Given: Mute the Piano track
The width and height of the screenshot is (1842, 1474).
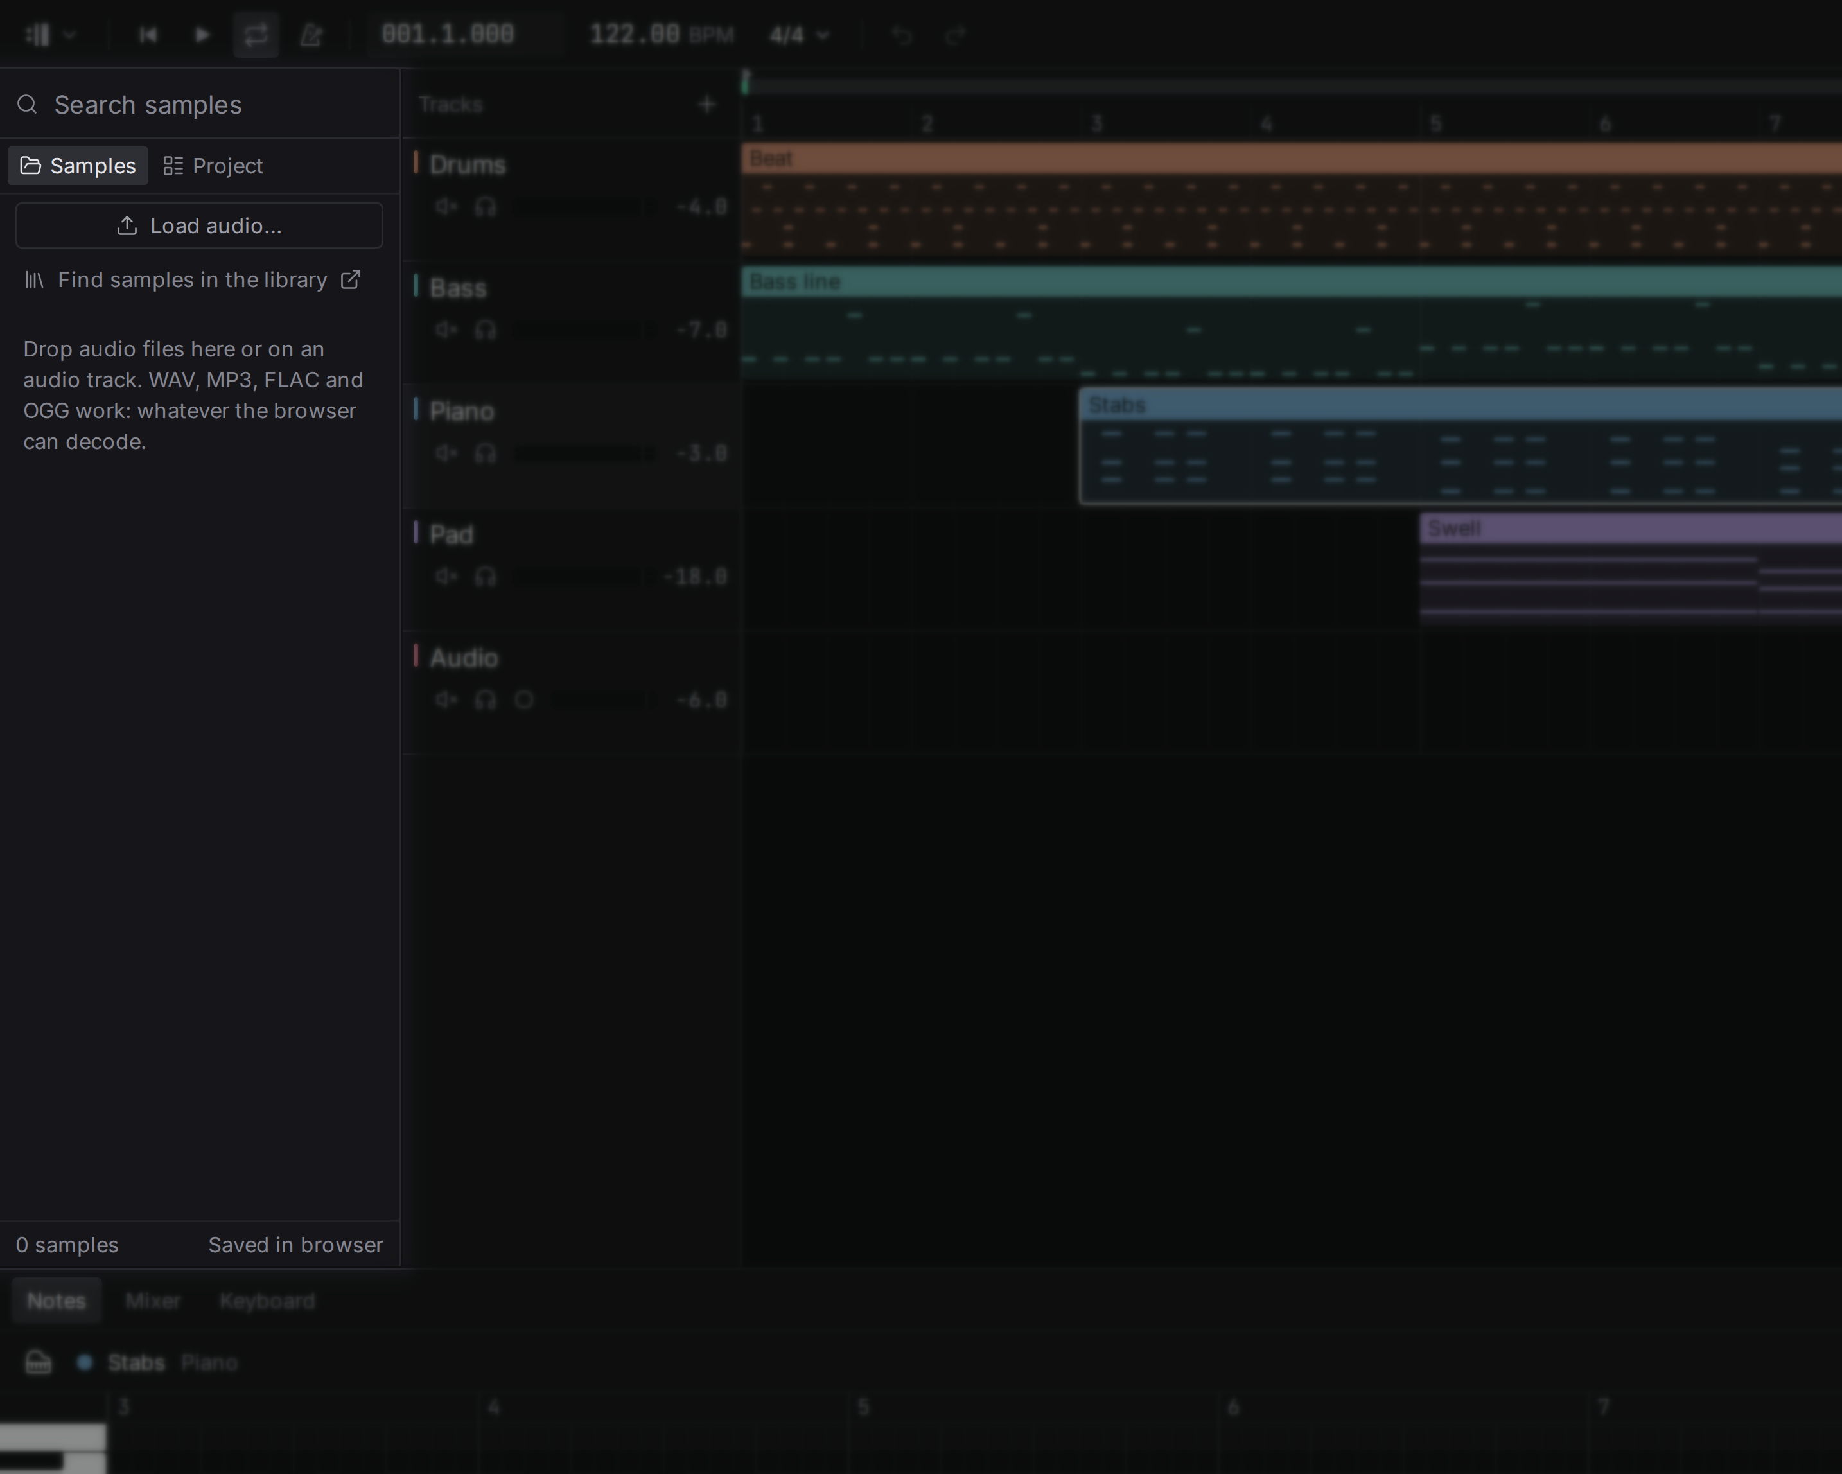Looking at the screenshot, I should 446,453.
